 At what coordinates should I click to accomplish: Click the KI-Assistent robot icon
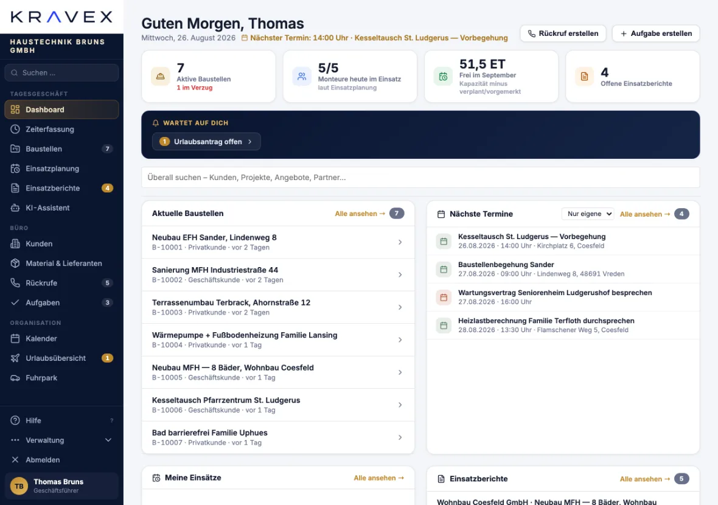pyautogui.click(x=15, y=208)
